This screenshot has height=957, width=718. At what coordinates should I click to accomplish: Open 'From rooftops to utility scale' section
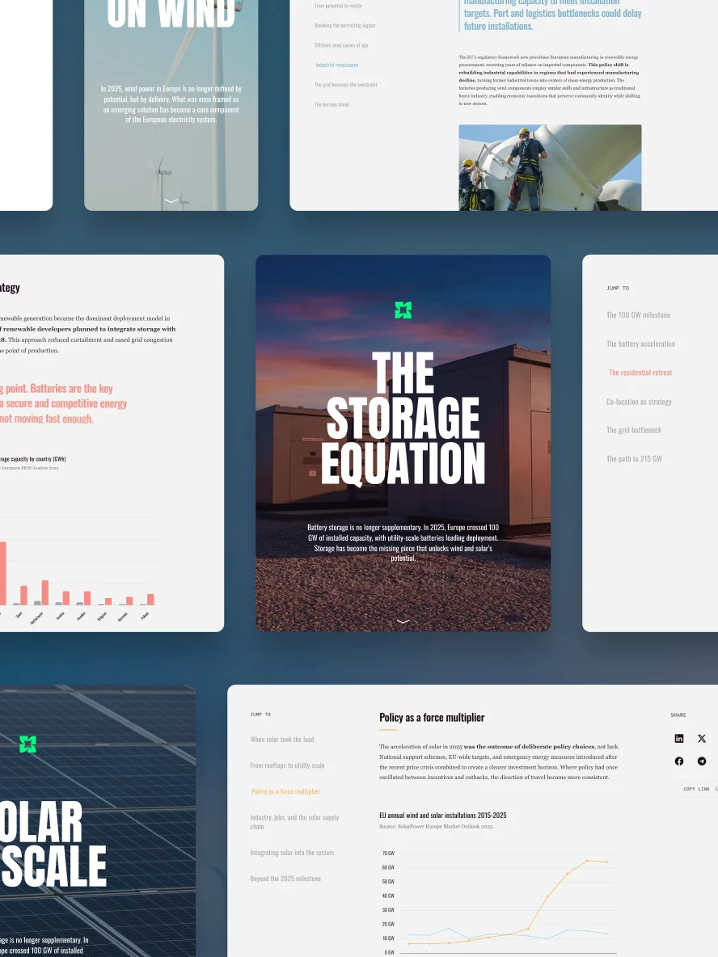[287, 765]
